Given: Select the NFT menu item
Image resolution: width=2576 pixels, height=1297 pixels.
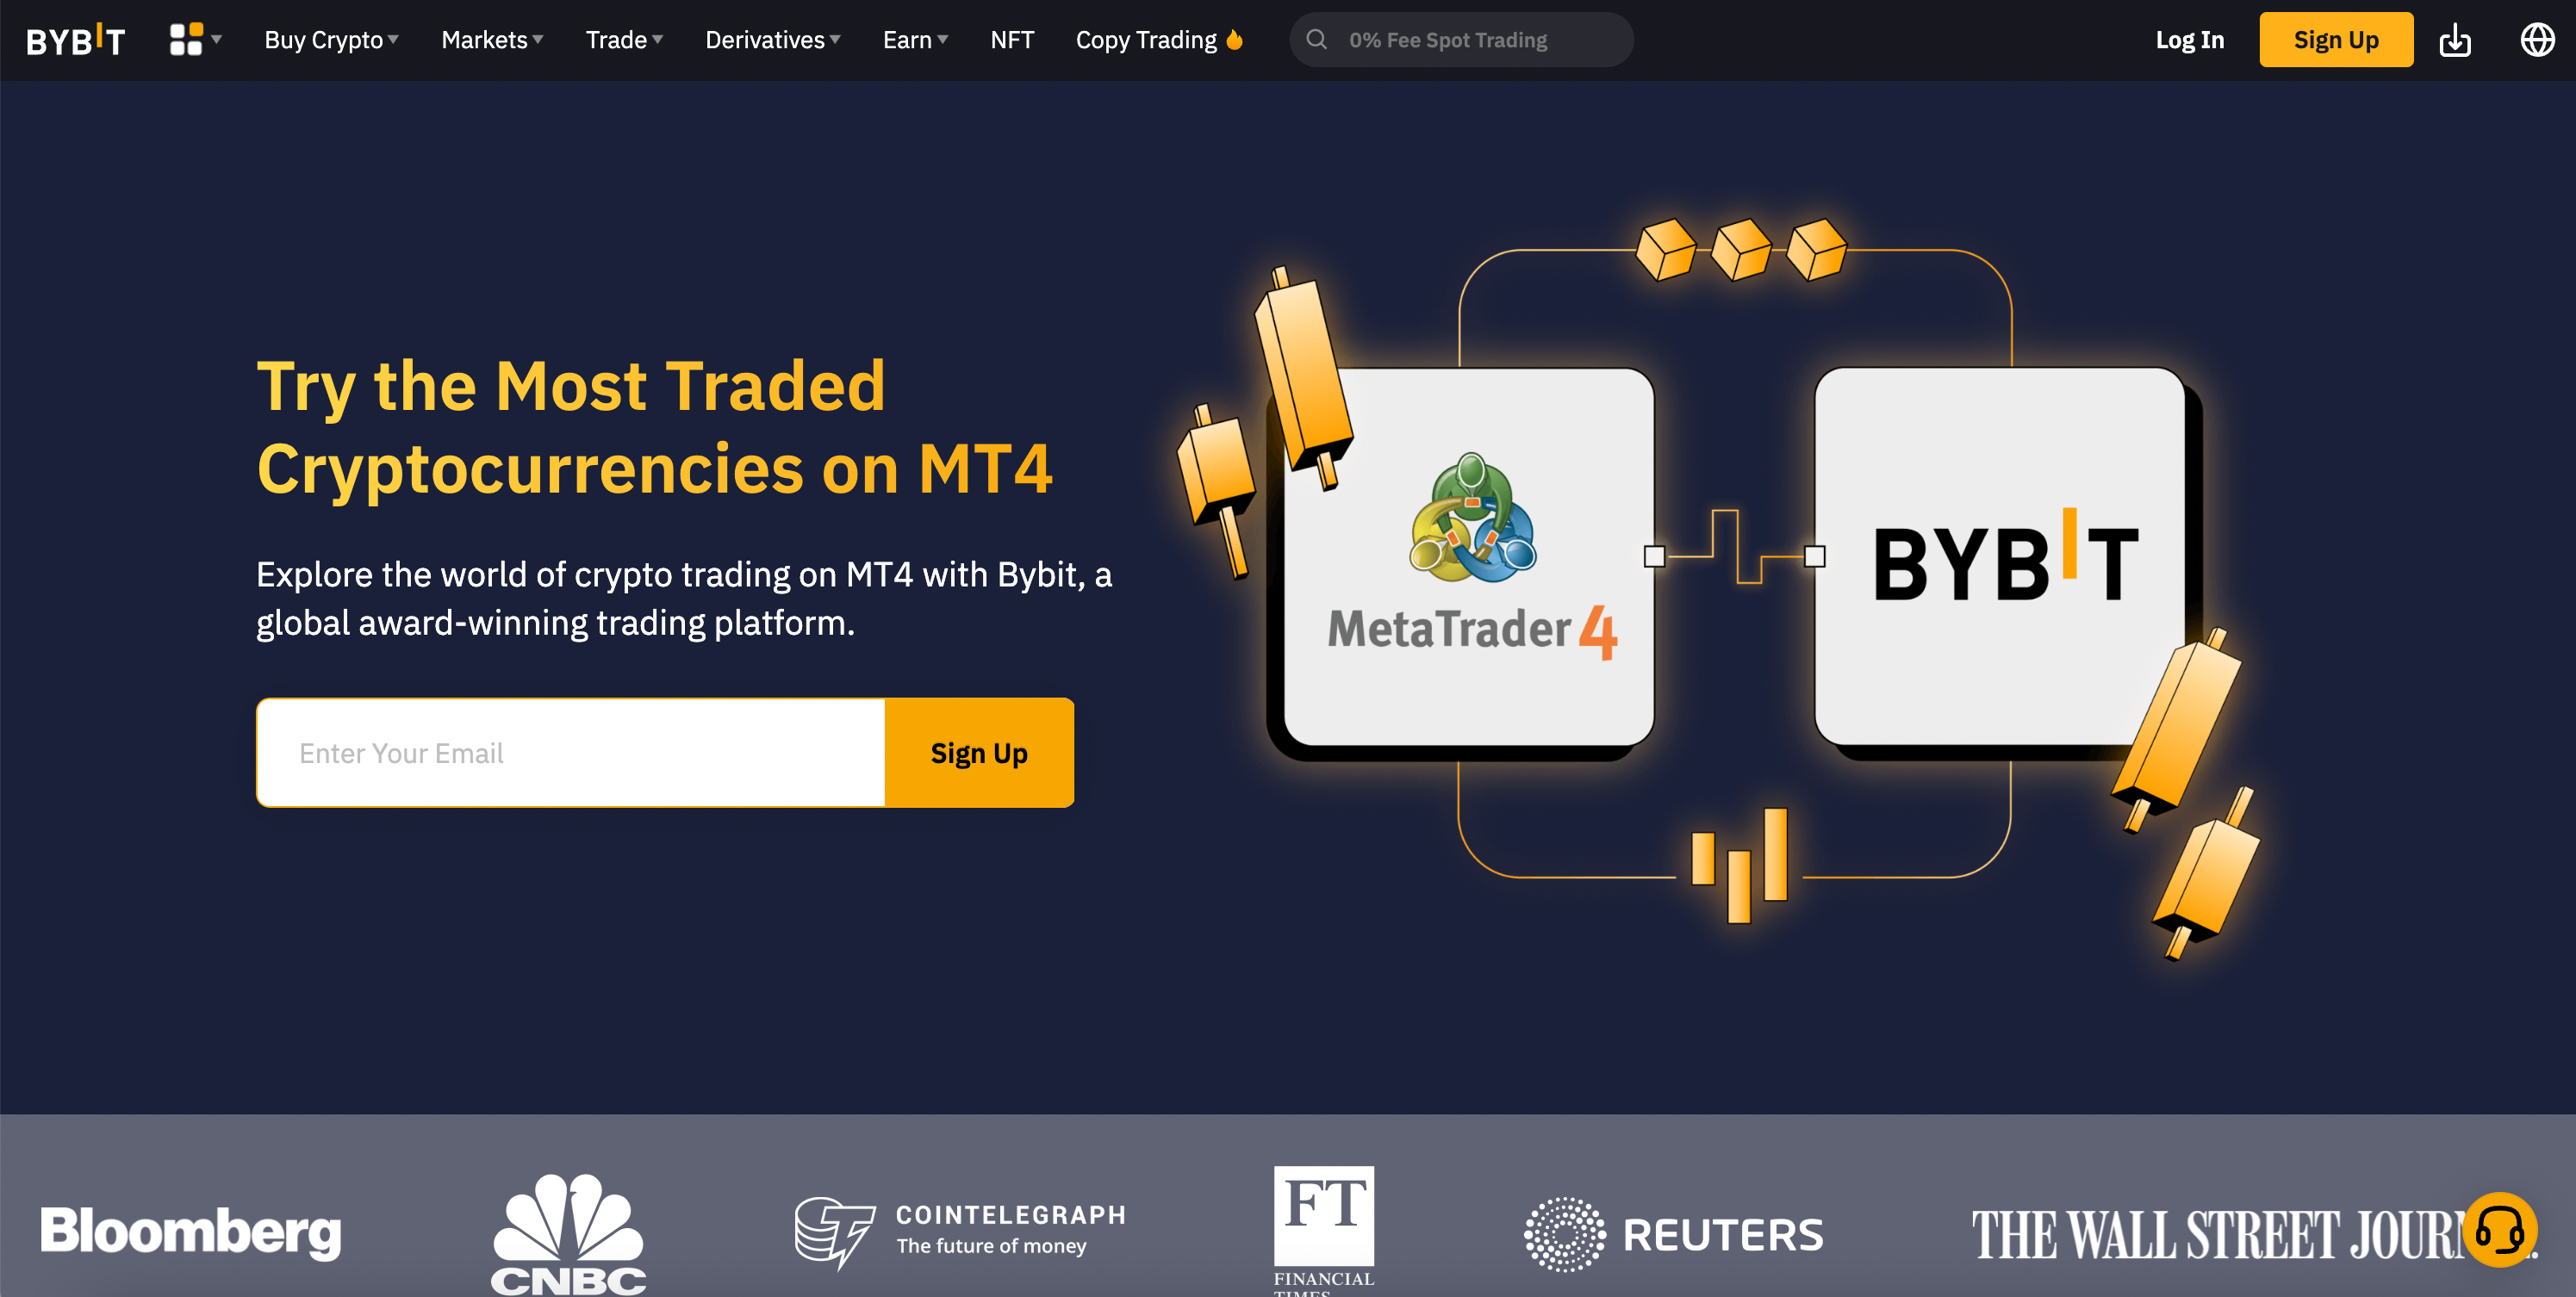Looking at the screenshot, I should click(x=1014, y=40).
